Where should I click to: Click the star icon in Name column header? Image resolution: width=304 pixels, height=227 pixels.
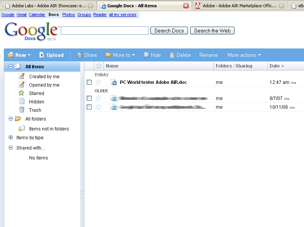(99, 66)
